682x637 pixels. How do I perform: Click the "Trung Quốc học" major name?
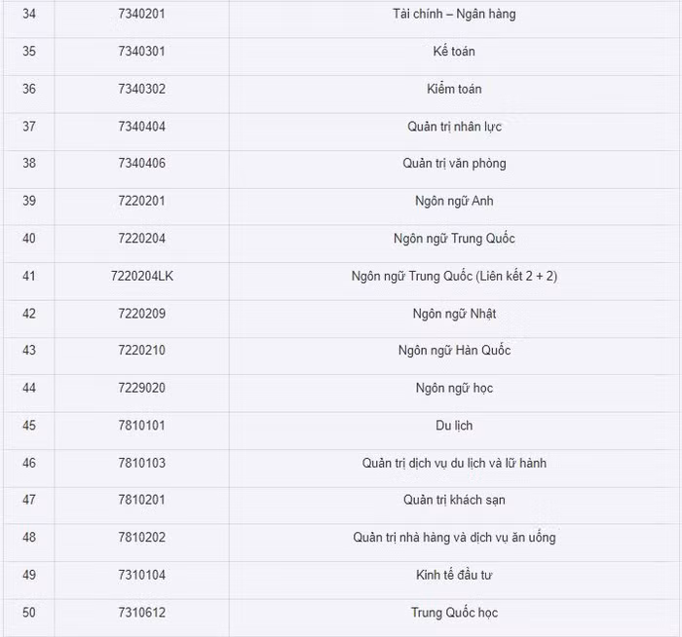pyautogui.click(x=454, y=613)
